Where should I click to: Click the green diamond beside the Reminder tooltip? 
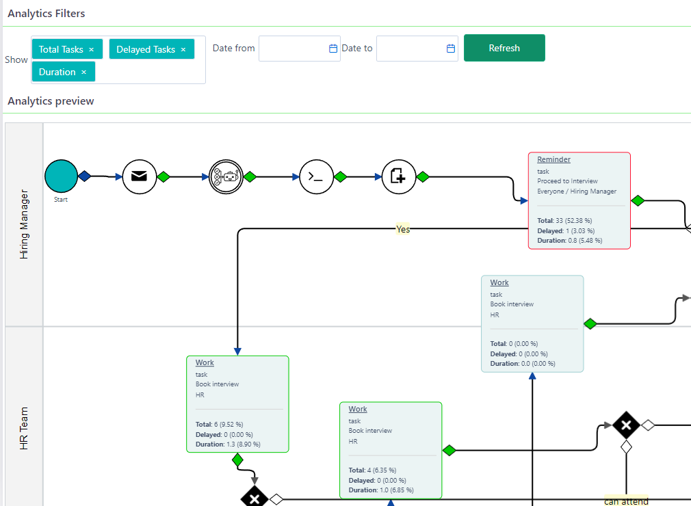pyautogui.click(x=638, y=200)
